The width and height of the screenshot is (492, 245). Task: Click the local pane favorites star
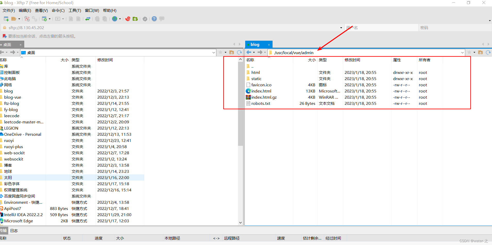point(220,52)
